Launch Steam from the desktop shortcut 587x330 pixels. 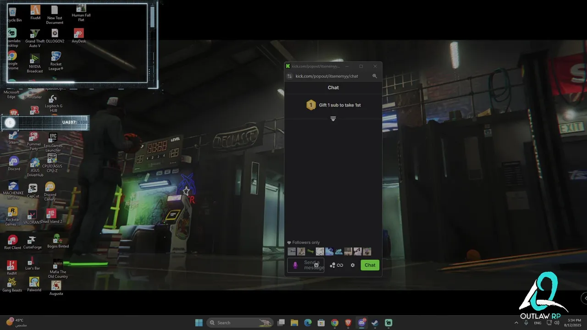[x=13, y=137]
